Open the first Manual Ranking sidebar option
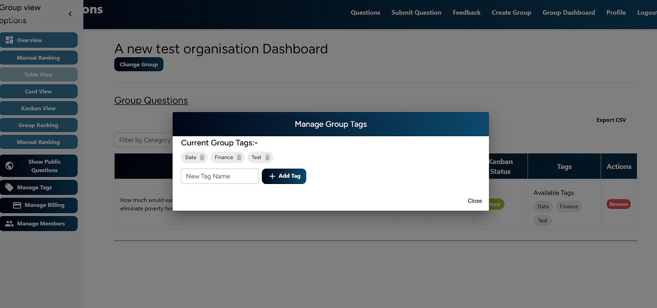The image size is (657, 308). (39, 58)
